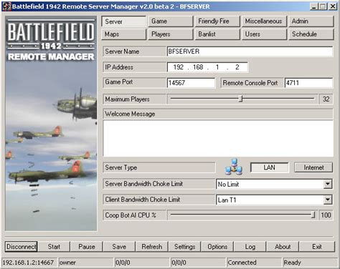The height and width of the screenshot is (269, 340).
Task: Switch to the Server tab
Action: [123, 21]
